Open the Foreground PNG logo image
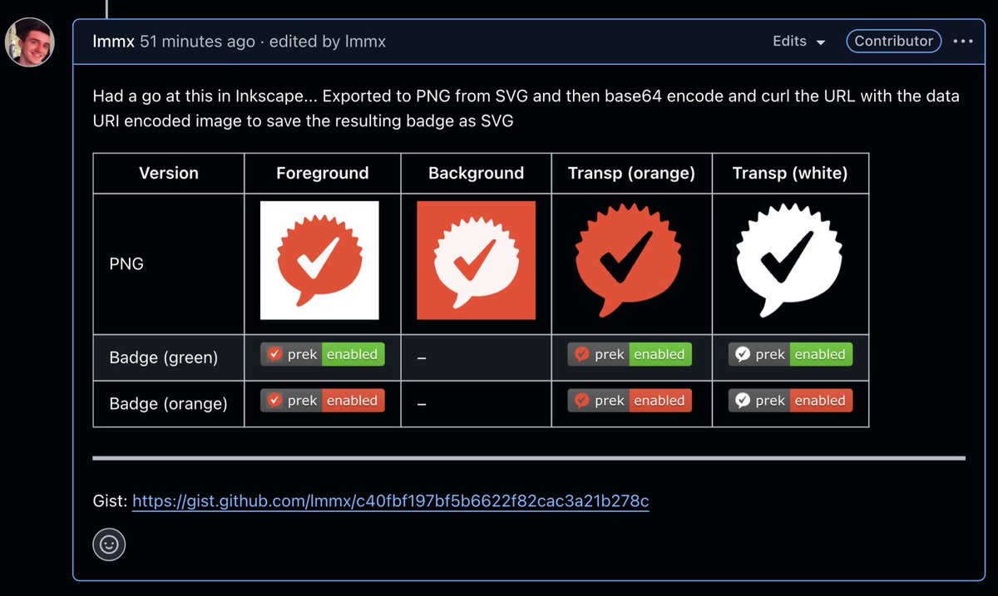 coord(319,260)
